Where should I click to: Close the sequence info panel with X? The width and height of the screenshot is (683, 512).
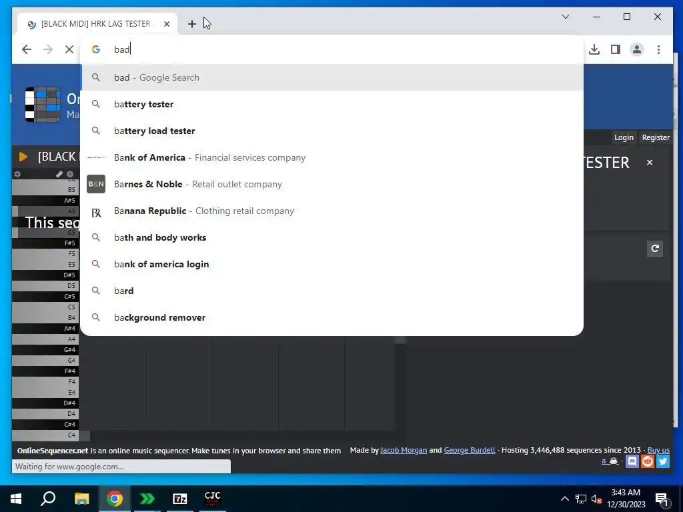pyautogui.click(x=650, y=163)
